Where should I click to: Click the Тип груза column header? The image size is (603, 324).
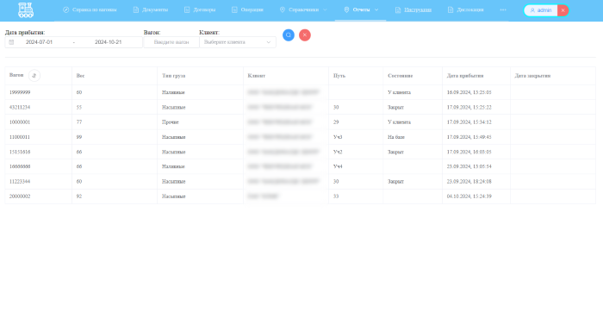[173, 76]
